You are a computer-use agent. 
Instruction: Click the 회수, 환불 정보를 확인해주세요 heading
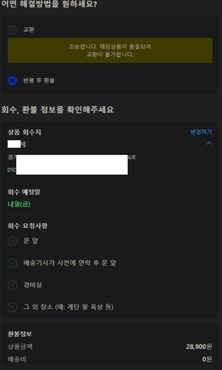point(57,110)
